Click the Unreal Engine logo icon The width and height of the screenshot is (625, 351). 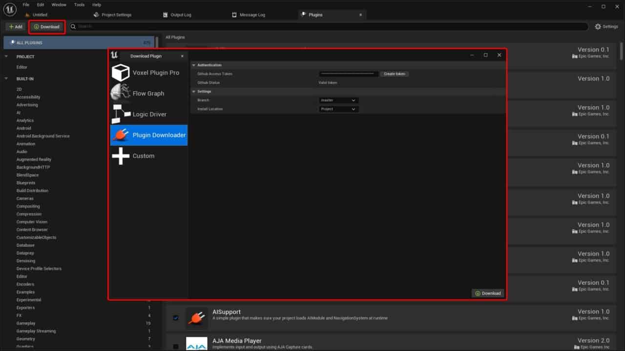pyautogui.click(x=10, y=9)
